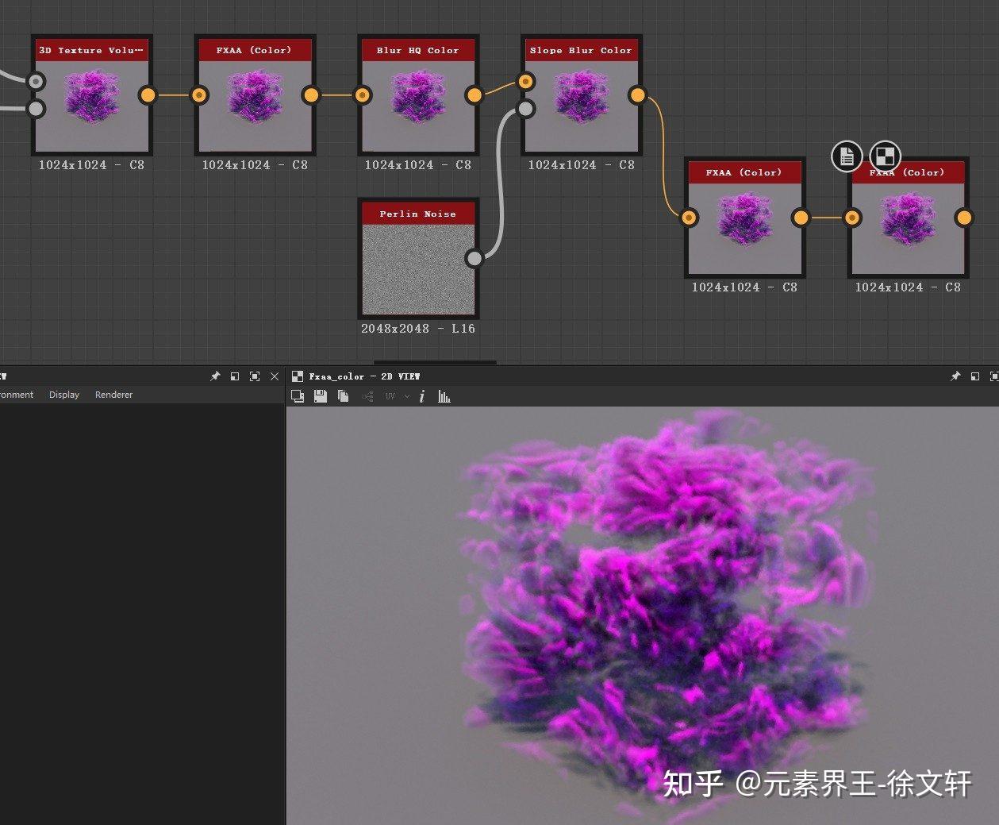Open the histogram display in the 2D view
999x825 pixels.
tap(444, 396)
